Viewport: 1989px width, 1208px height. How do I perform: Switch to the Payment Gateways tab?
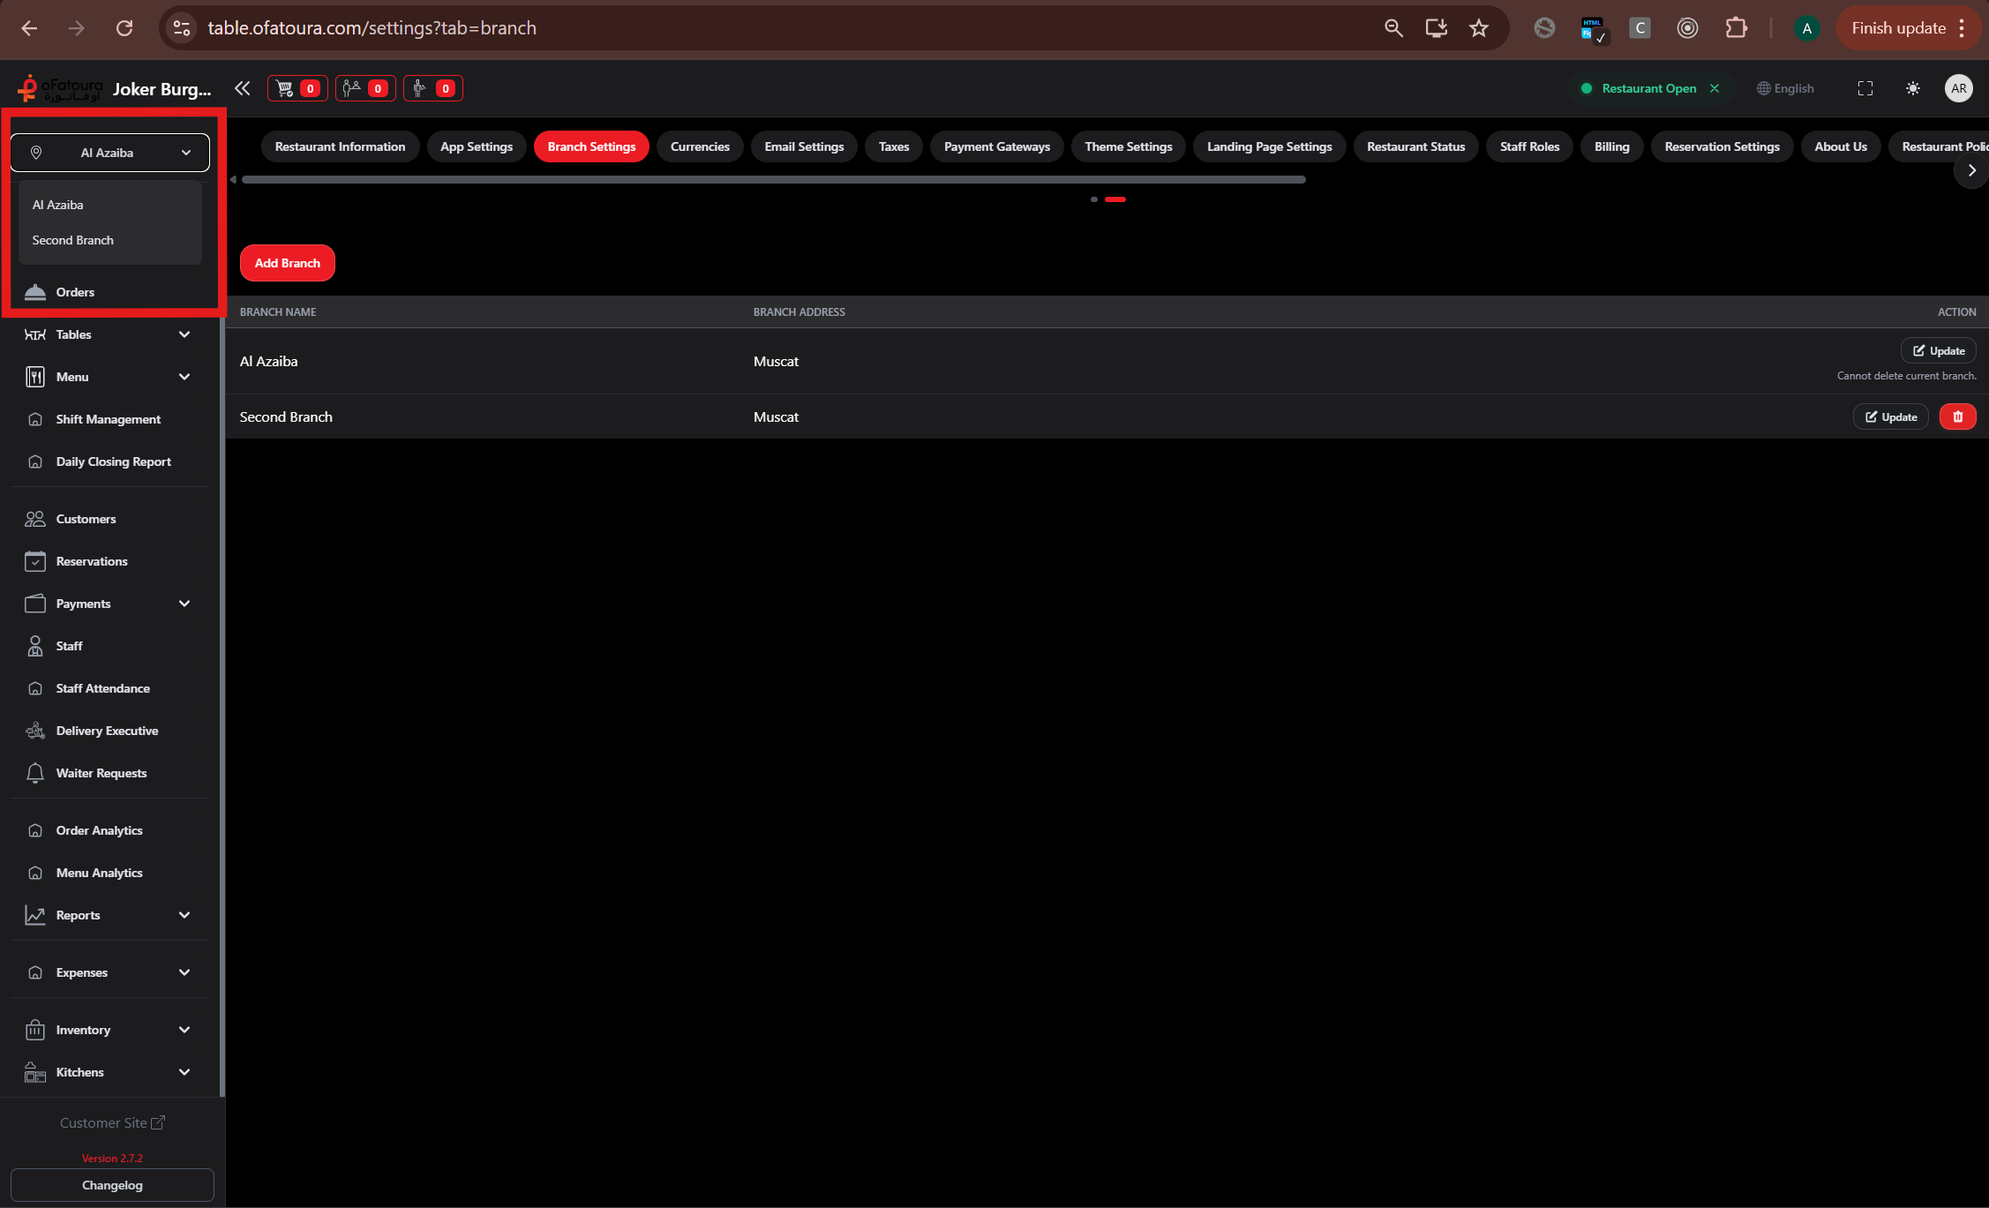pyautogui.click(x=996, y=146)
